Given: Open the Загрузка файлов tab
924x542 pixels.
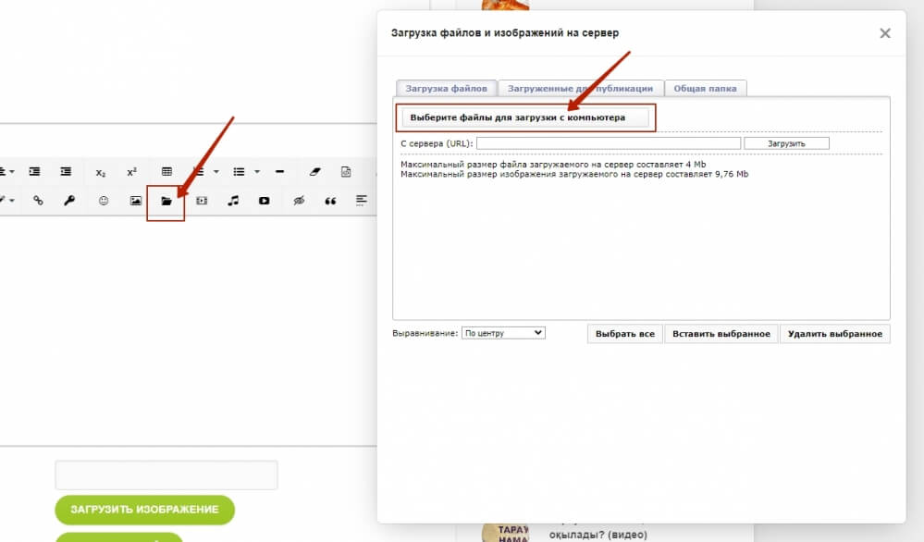Looking at the screenshot, I should (x=446, y=88).
